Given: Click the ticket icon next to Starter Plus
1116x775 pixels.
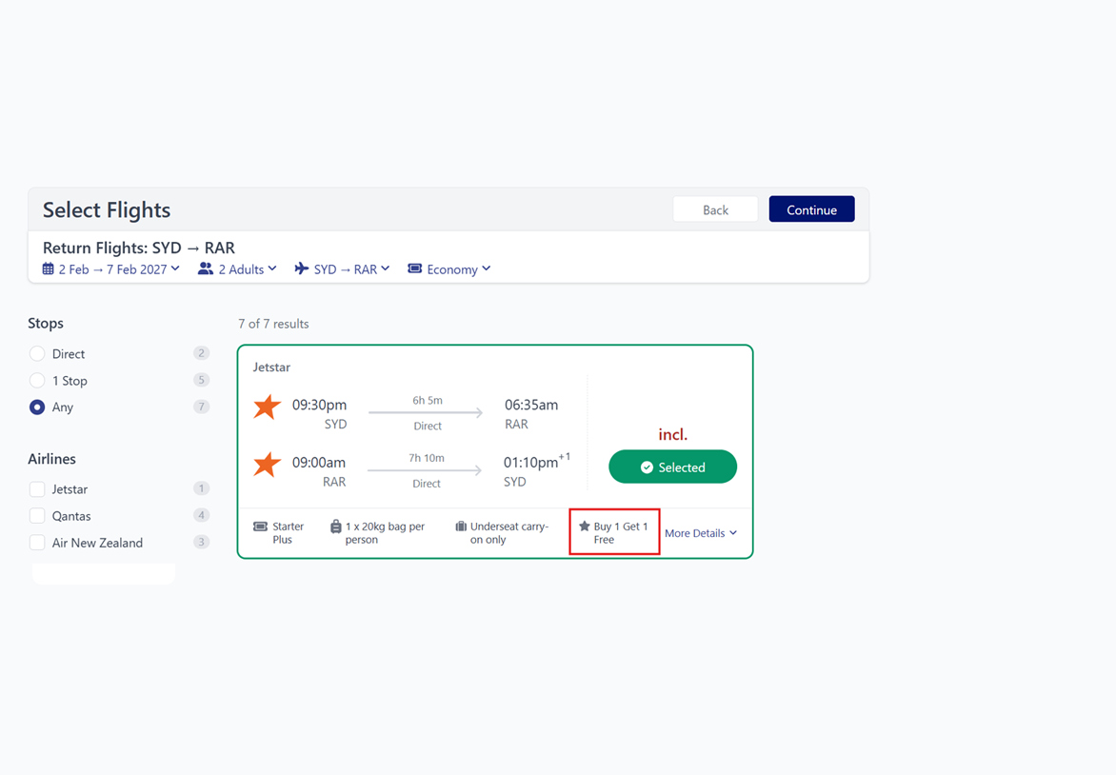Looking at the screenshot, I should coord(261,527).
